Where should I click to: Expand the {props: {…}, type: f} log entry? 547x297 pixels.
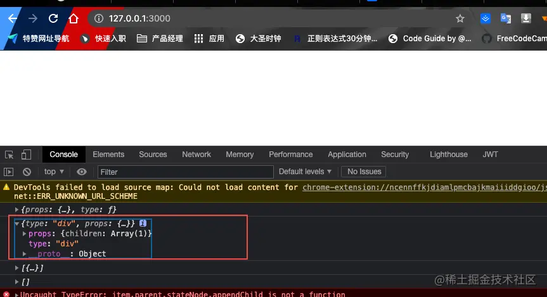[16, 210]
